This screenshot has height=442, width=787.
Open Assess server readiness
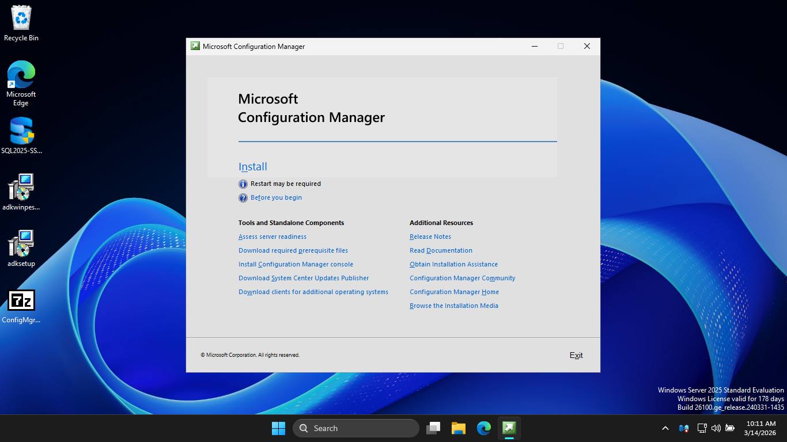[272, 237]
